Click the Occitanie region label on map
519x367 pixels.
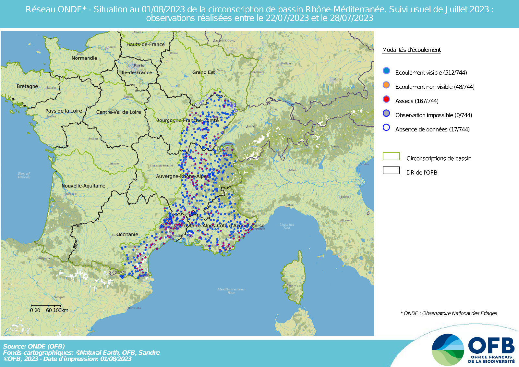(x=127, y=234)
